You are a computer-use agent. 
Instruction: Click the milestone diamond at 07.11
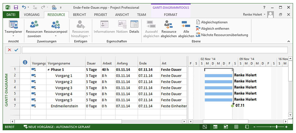[232, 106]
